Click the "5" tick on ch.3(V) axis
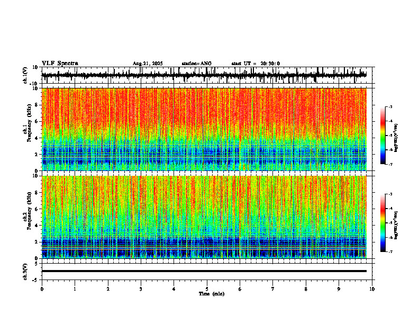The width and height of the screenshot is (419, 324). click(x=37, y=264)
